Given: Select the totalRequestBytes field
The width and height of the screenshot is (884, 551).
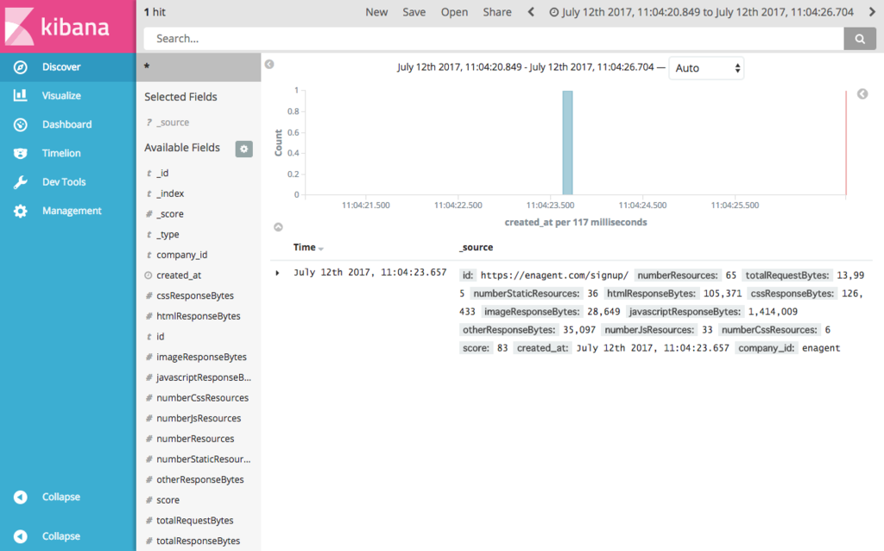Looking at the screenshot, I should 194,521.
